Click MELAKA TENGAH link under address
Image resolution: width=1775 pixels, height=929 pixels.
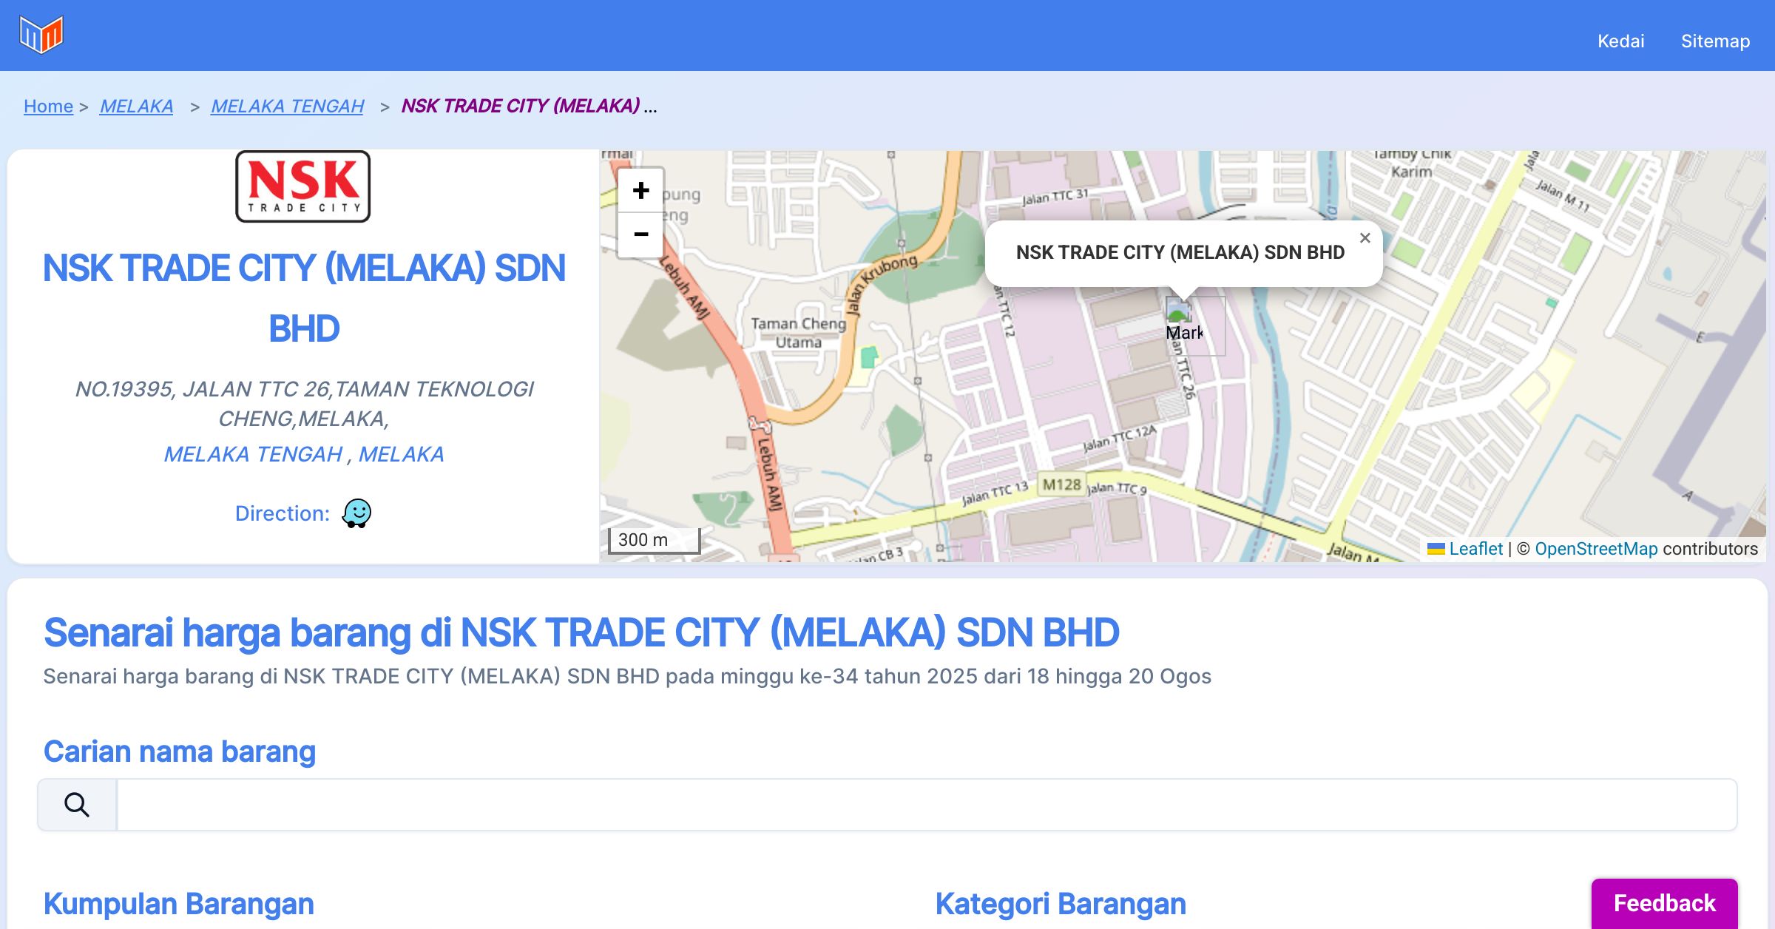[x=253, y=454]
